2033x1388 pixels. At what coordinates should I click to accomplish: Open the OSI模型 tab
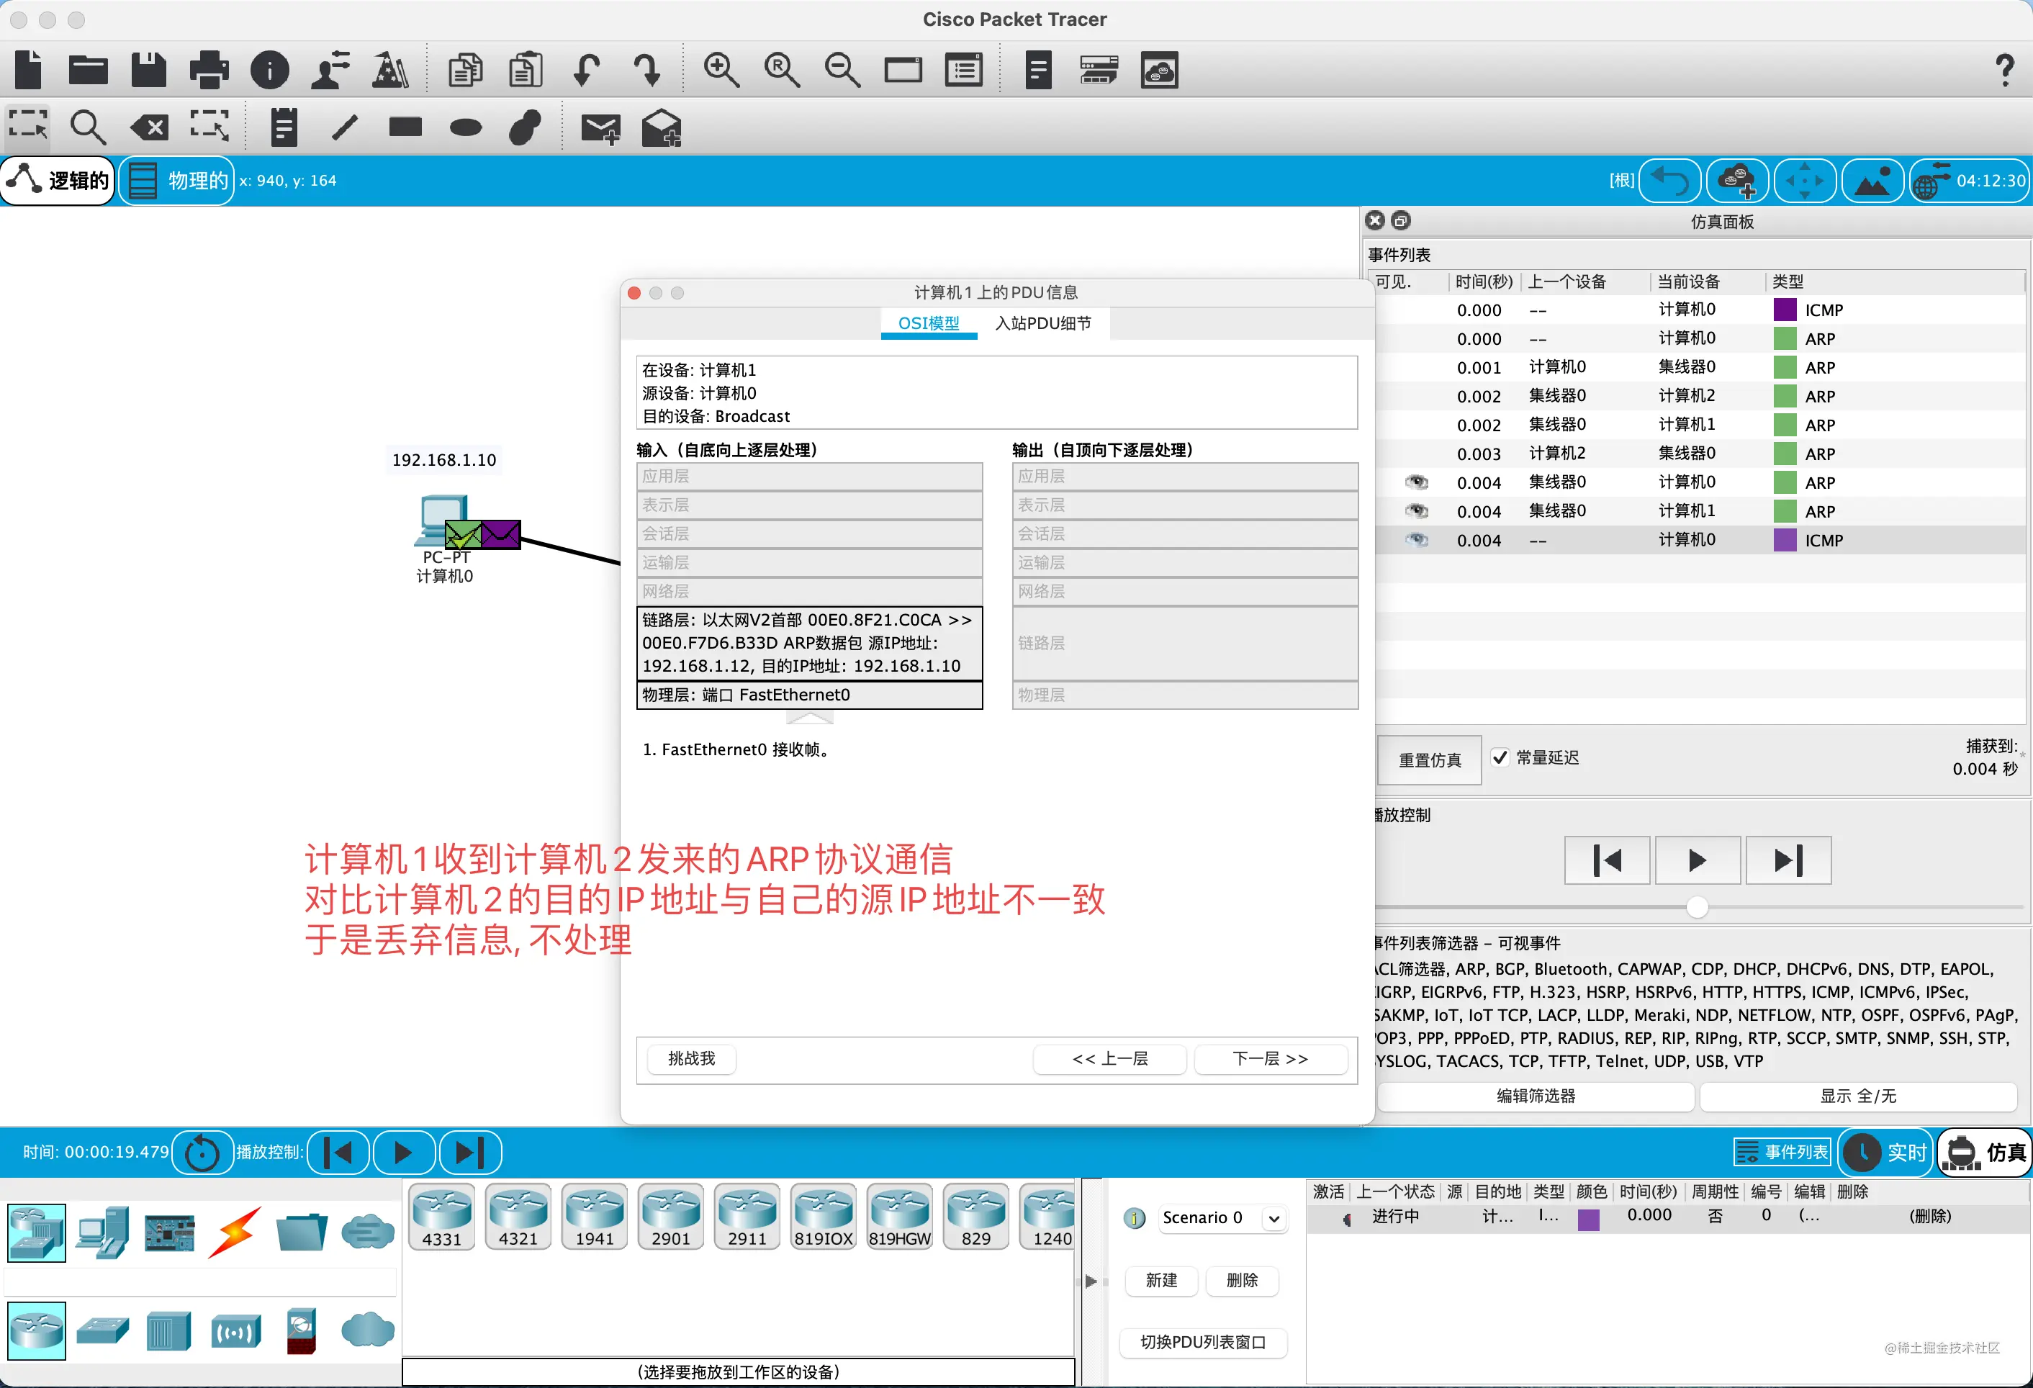928,324
